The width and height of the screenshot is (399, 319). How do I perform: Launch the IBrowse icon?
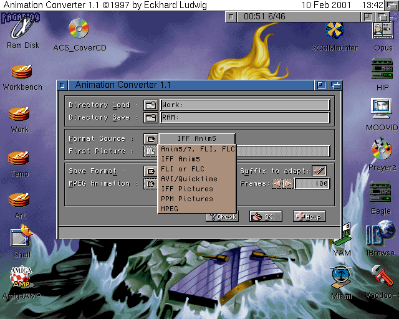click(381, 234)
